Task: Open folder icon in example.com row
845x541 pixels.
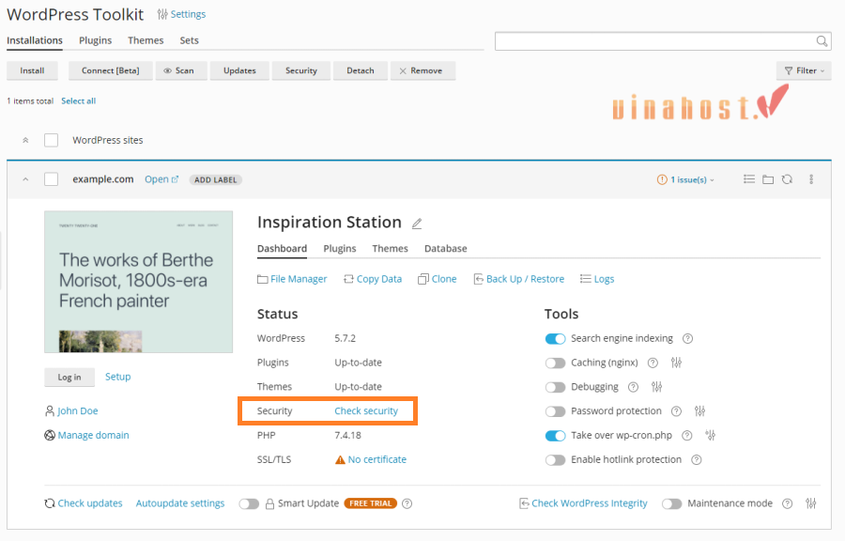Action: [x=768, y=178]
